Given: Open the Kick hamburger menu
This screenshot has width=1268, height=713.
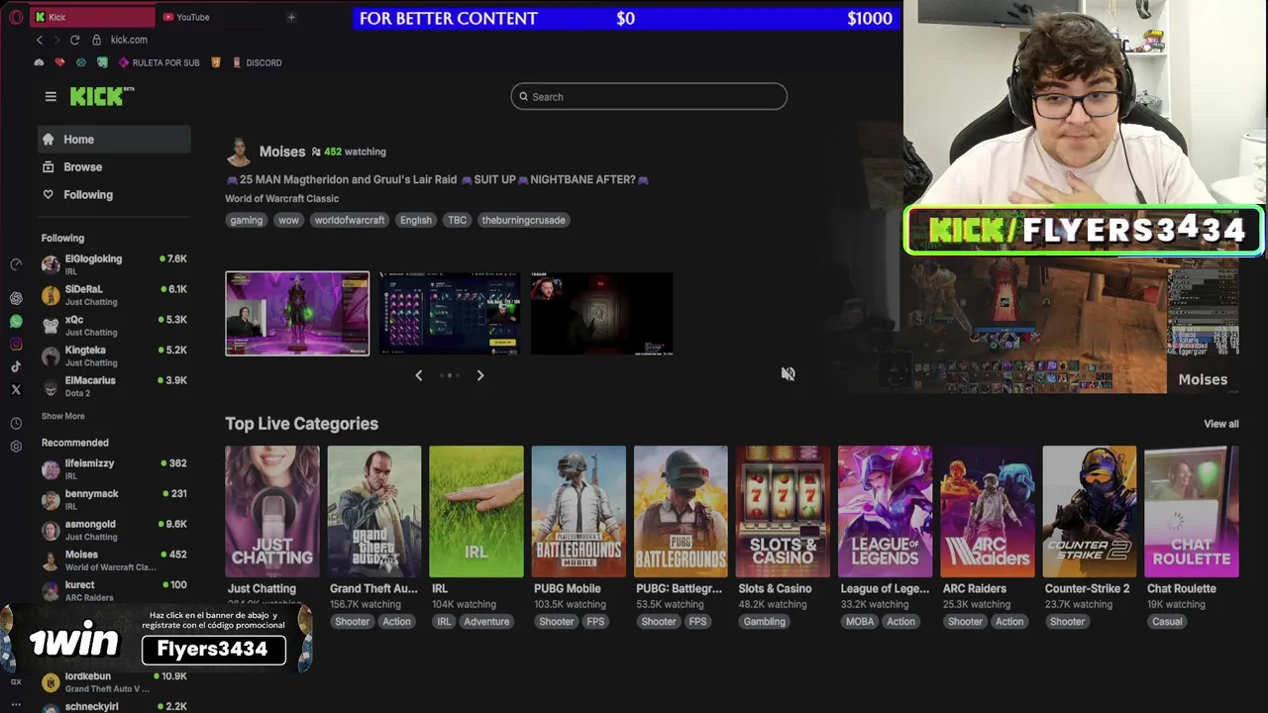Looking at the screenshot, I should click(x=51, y=96).
